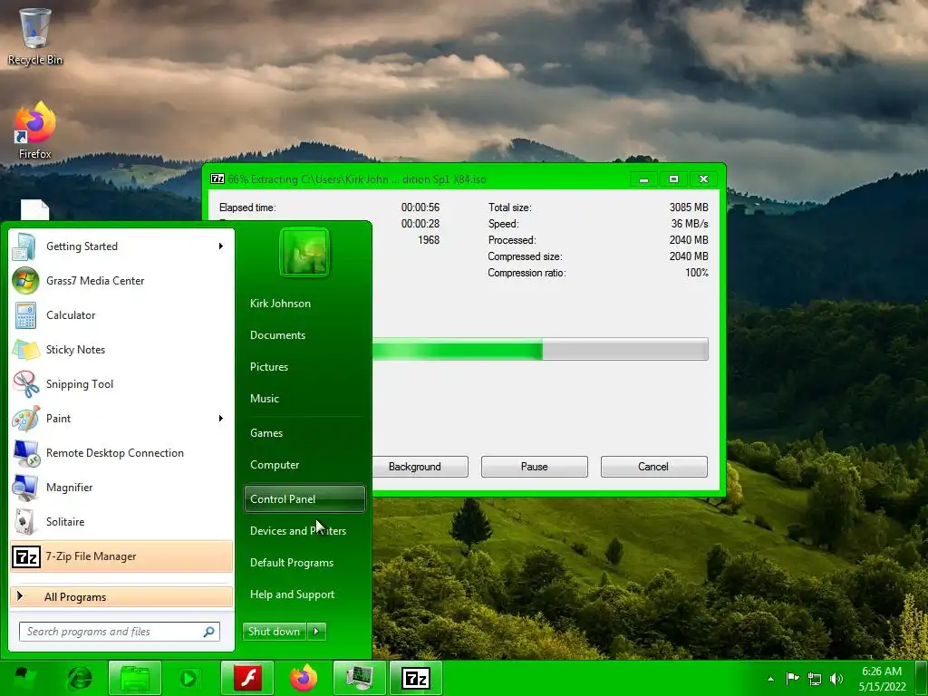Expand All Programs list
The height and width of the screenshot is (696, 928).
(121, 596)
